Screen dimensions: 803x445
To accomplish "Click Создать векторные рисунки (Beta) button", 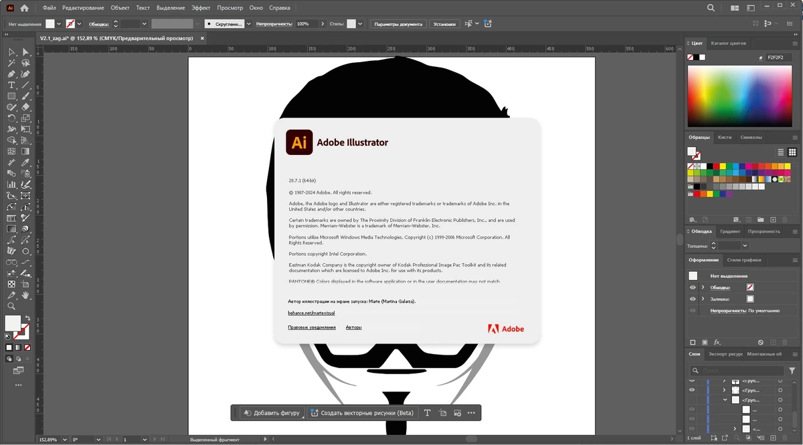I will [x=362, y=413].
